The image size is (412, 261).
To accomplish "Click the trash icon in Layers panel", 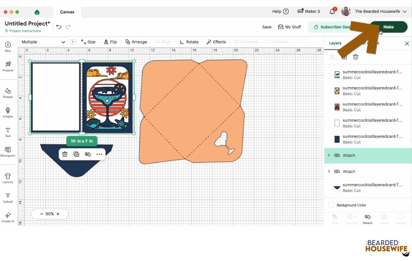I will tap(356, 57).
